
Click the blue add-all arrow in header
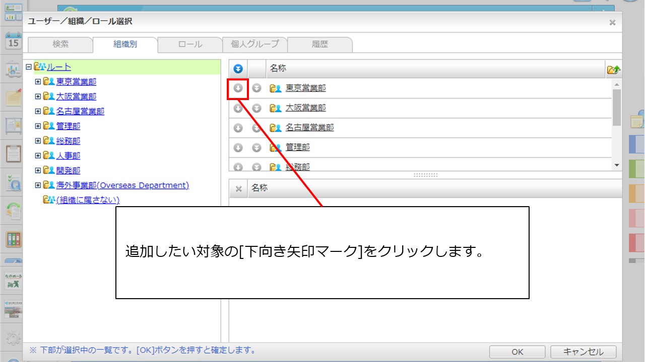point(238,69)
